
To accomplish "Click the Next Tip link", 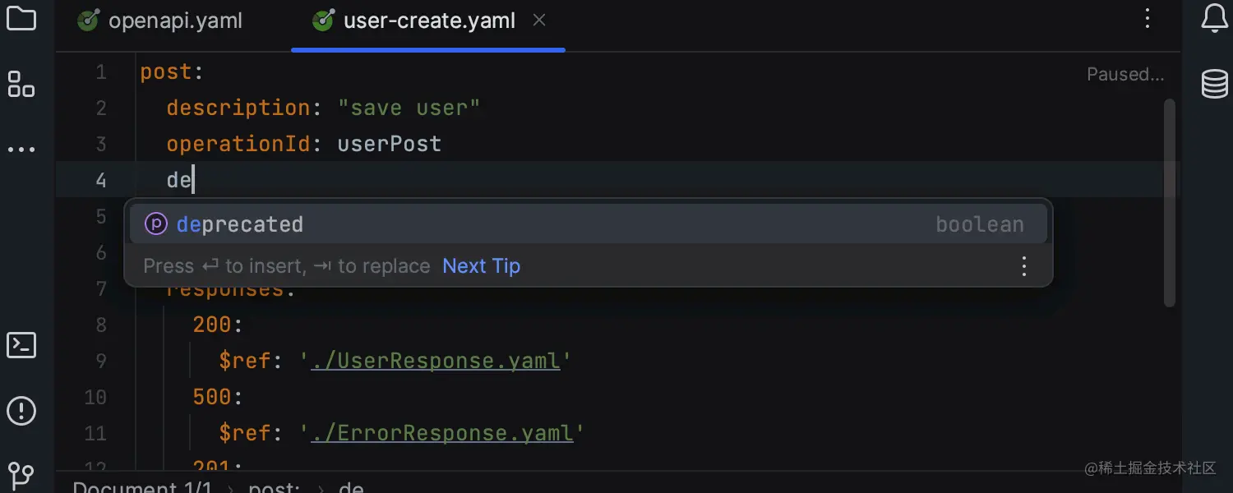I will click(481, 265).
